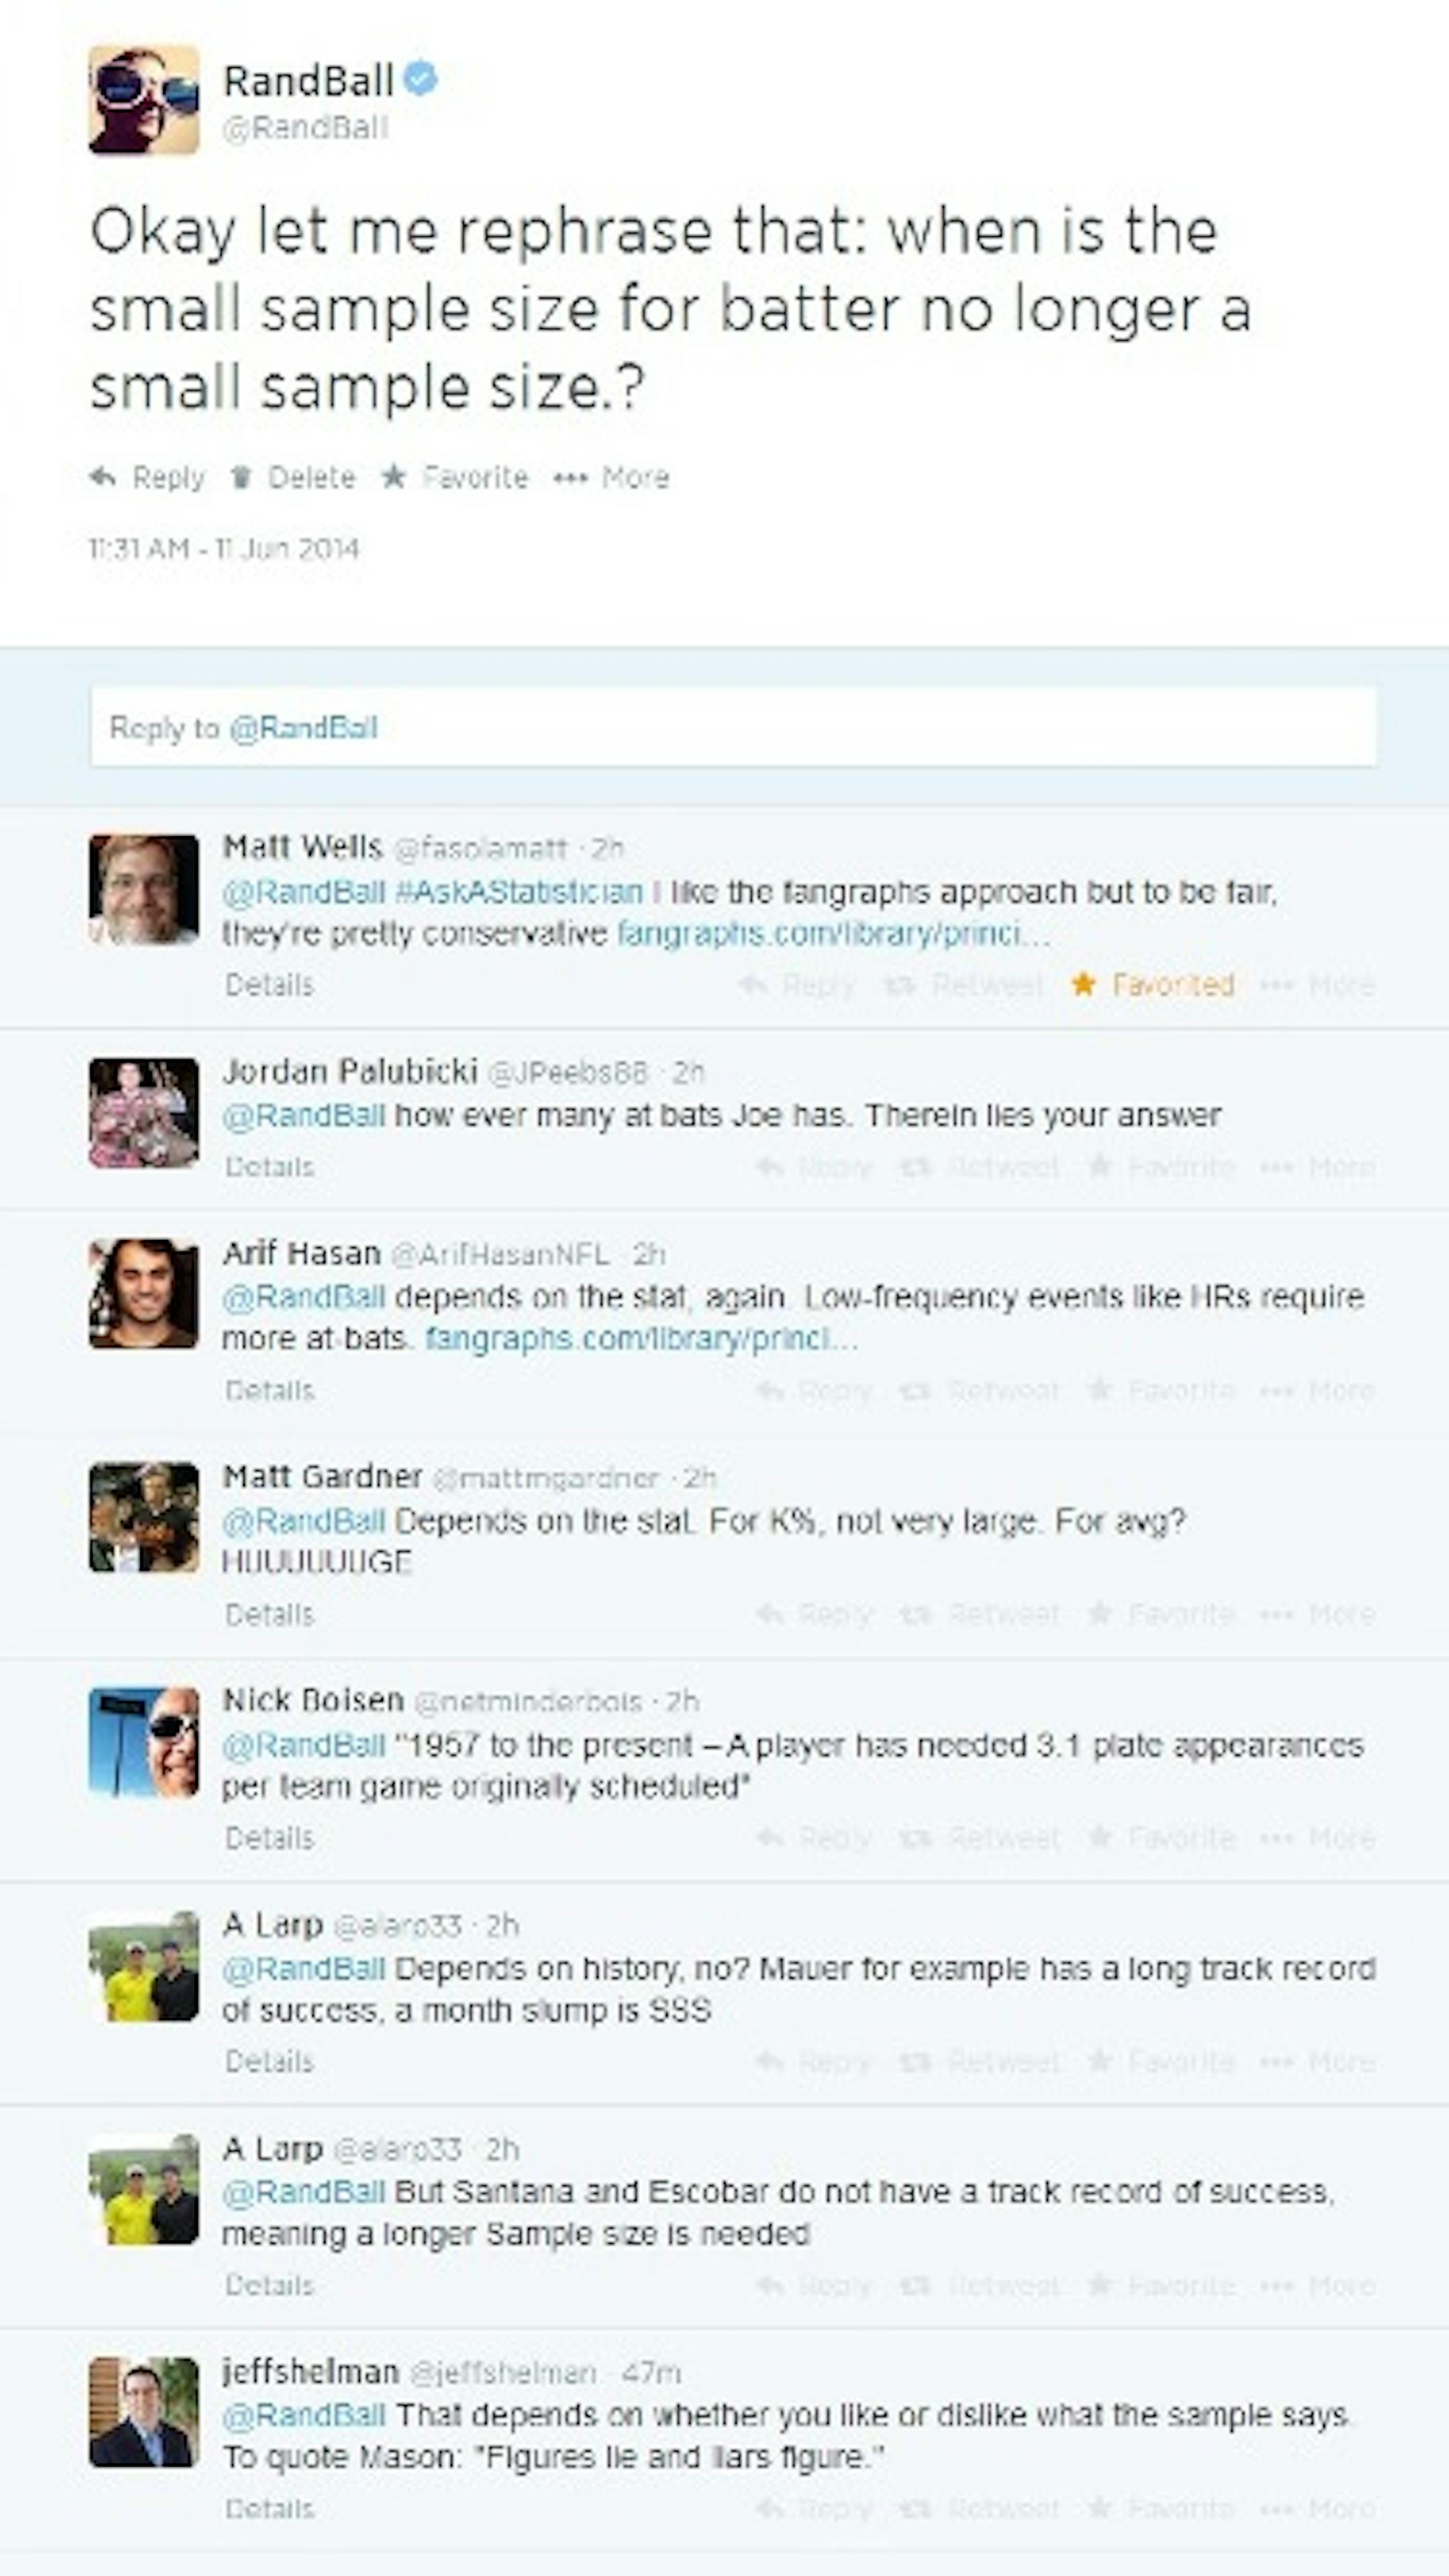Open the More options on main tweet
This screenshot has height=2576, width=1449.
tap(570, 477)
